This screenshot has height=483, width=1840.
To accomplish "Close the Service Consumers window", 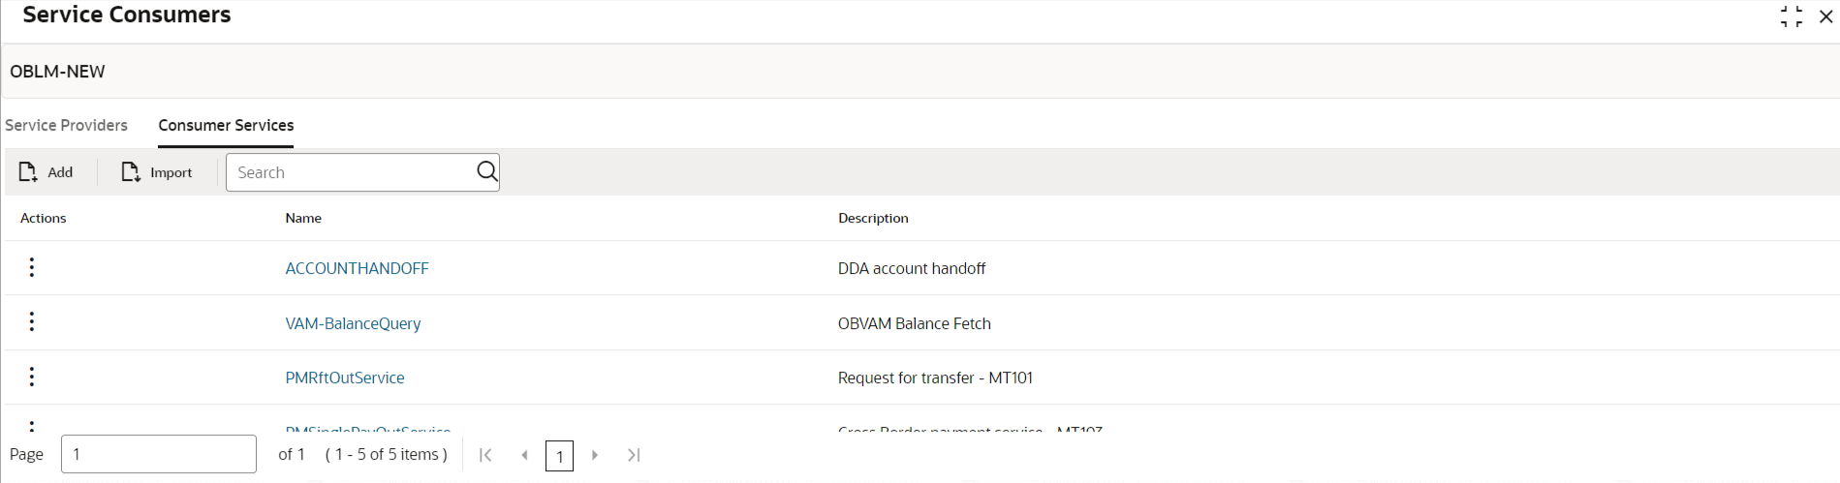I will click(1825, 16).
